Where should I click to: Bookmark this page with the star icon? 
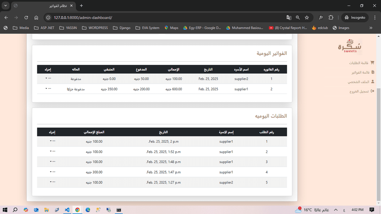coord(307,17)
